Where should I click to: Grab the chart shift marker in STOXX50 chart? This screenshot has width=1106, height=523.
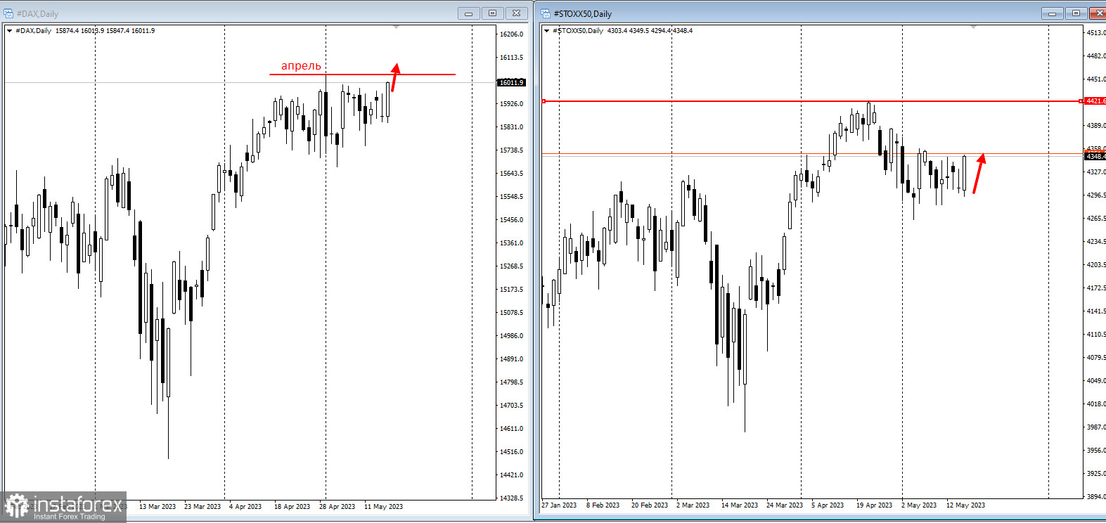coord(973,27)
